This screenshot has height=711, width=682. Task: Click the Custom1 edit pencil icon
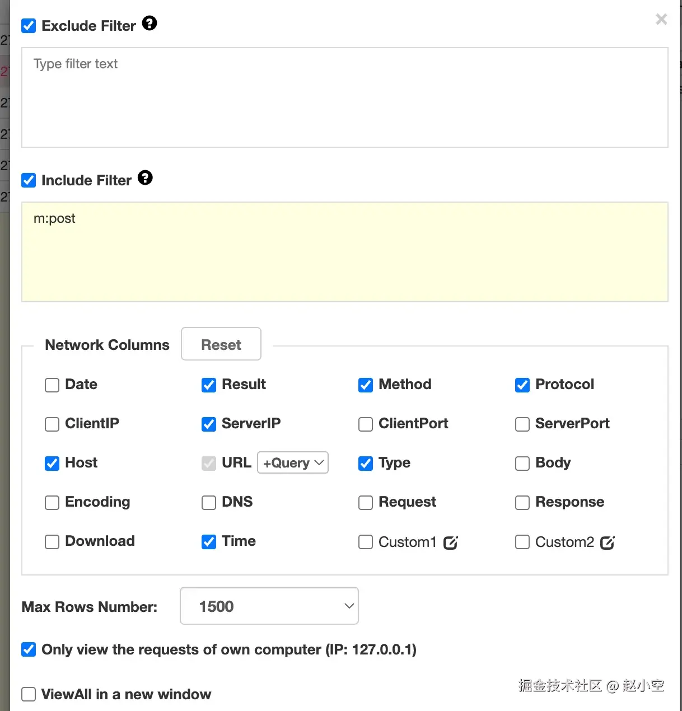(x=451, y=542)
